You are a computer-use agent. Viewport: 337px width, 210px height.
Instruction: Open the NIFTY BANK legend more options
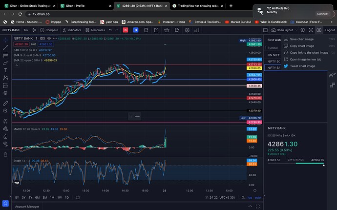click(55, 39)
